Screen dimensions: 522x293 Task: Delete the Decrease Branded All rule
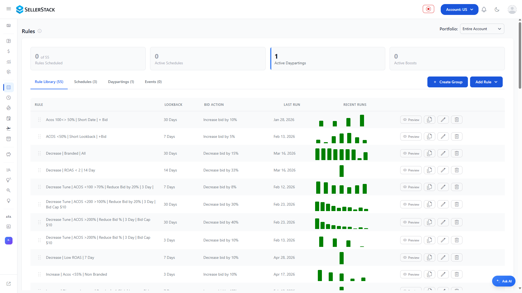click(457, 153)
